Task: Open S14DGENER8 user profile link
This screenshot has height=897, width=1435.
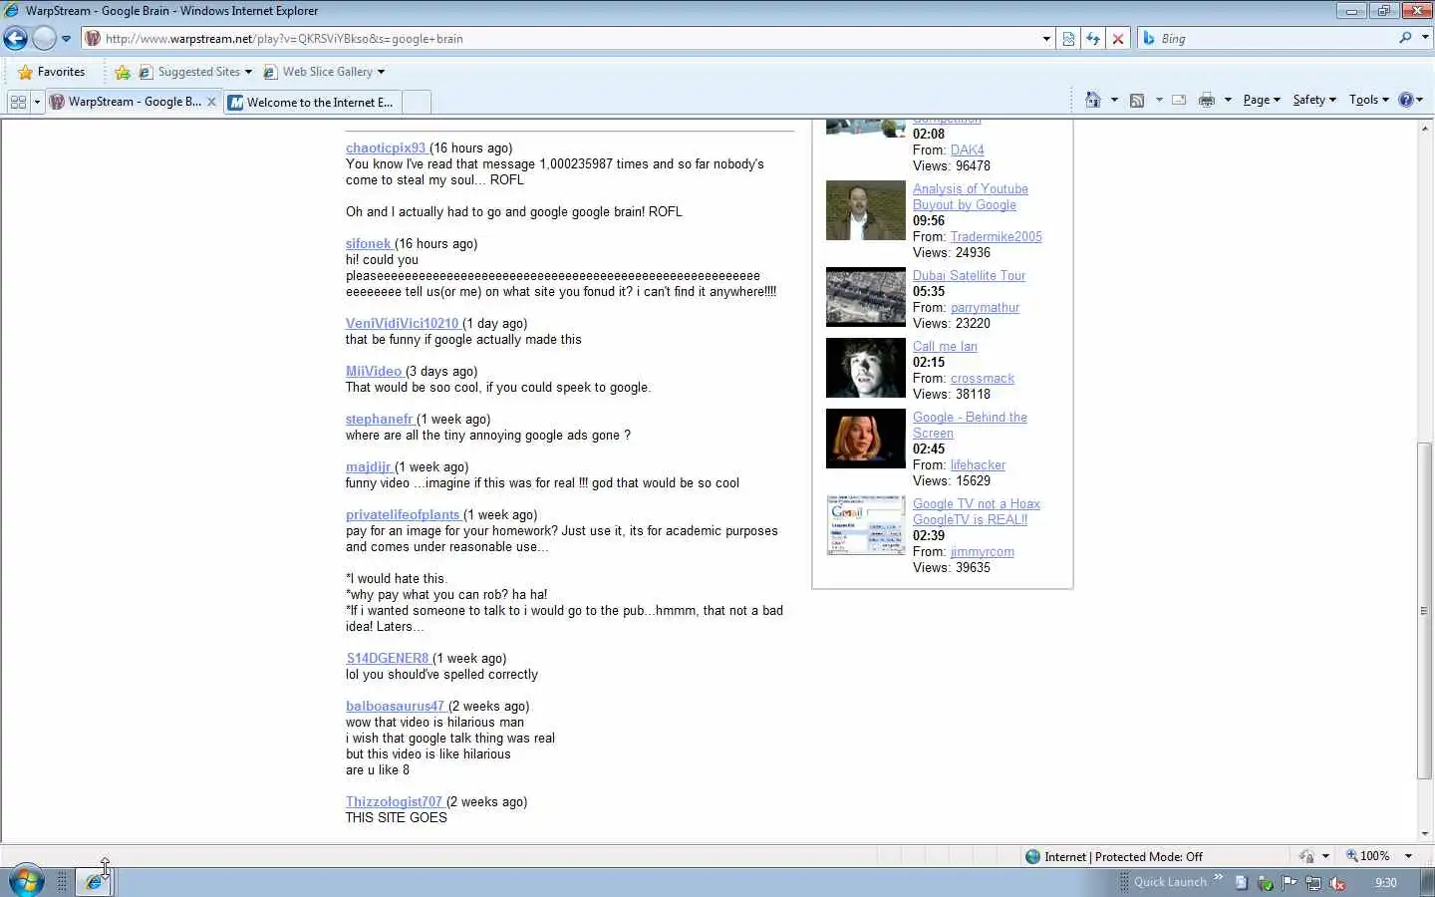Action: (388, 658)
